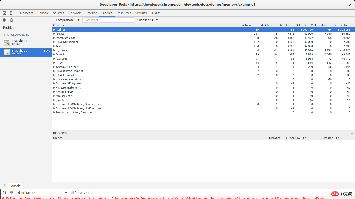Switch to the Timeline tab

pos(91,13)
